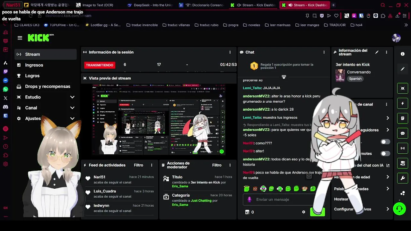Click the heart bookmark icon in address bar

pyautogui.click(x=336, y=16)
